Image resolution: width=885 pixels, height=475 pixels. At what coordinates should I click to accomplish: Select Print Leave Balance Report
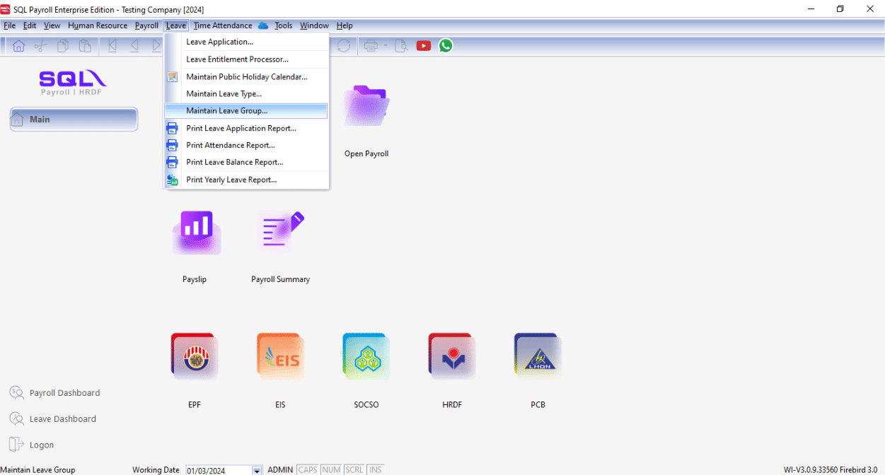coord(234,163)
